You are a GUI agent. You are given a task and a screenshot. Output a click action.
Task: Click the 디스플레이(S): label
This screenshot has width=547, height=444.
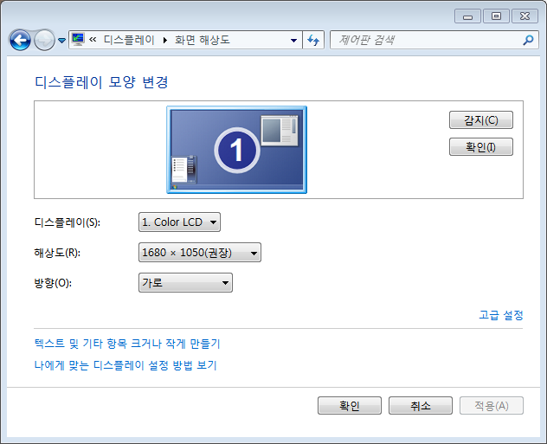click(x=68, y=222)
